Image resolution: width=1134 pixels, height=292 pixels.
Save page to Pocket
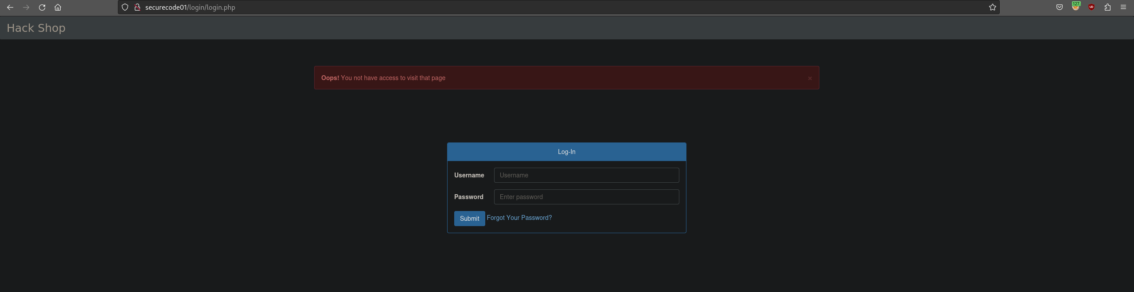click(1060, 8)
